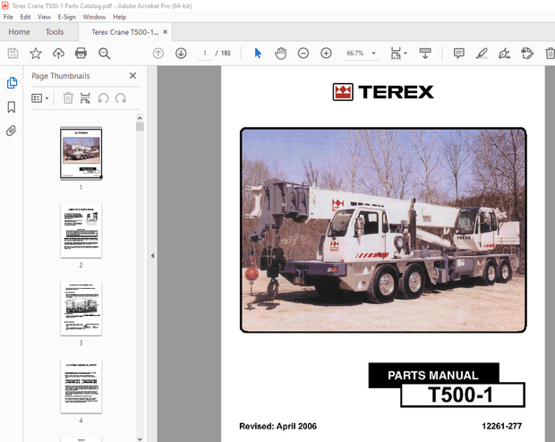The width and height of the screenshot is (555, 442).
Task: Select the Terex Crane T500-1 document tab
Action: click(x=124, y=32)
